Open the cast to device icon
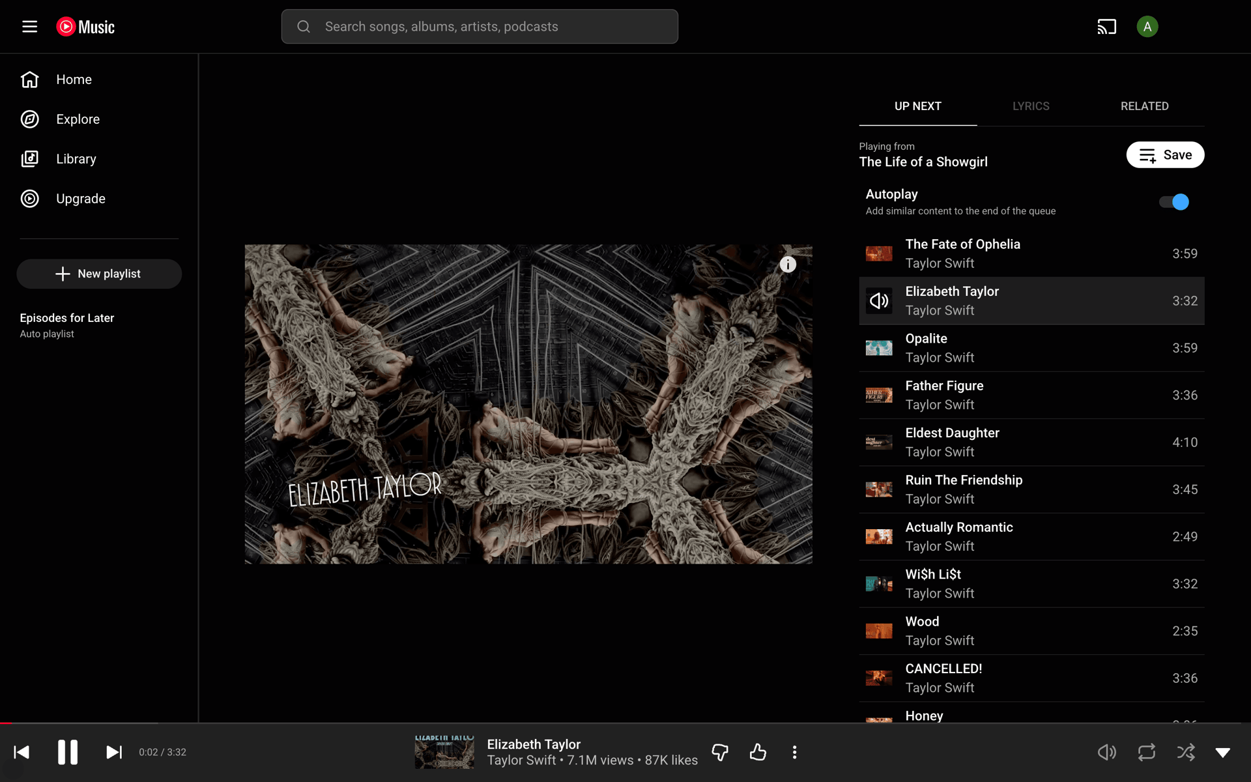Screen dimensions: 1251x782 point(1106,27)
